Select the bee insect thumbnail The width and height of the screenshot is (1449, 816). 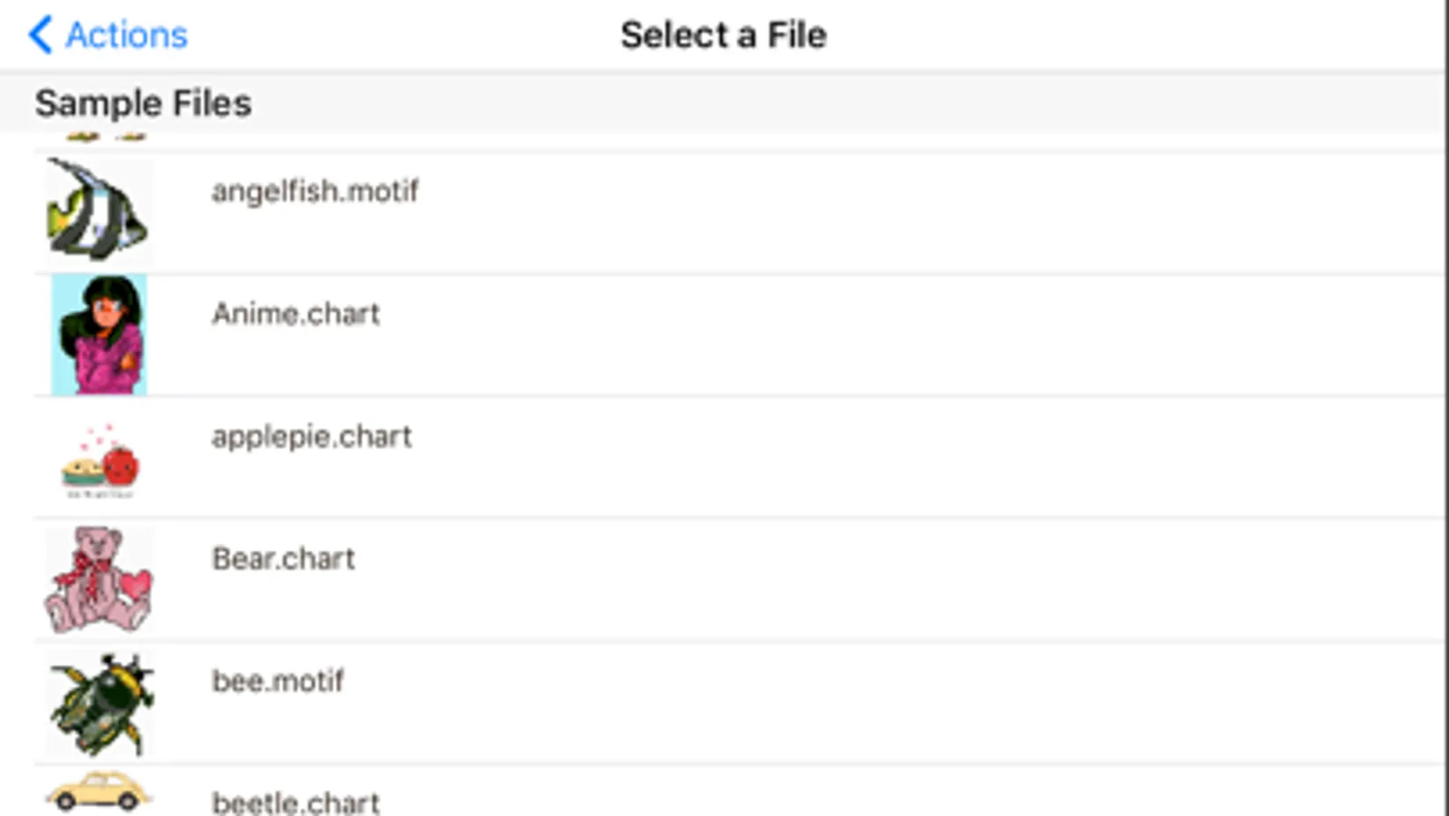(x=101, y=703)
